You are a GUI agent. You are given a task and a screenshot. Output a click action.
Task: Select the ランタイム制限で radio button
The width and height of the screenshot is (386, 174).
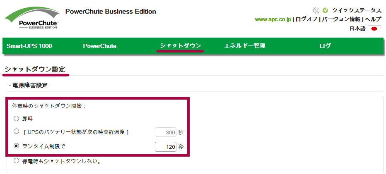pyautogui.click(x=16, y=146)
